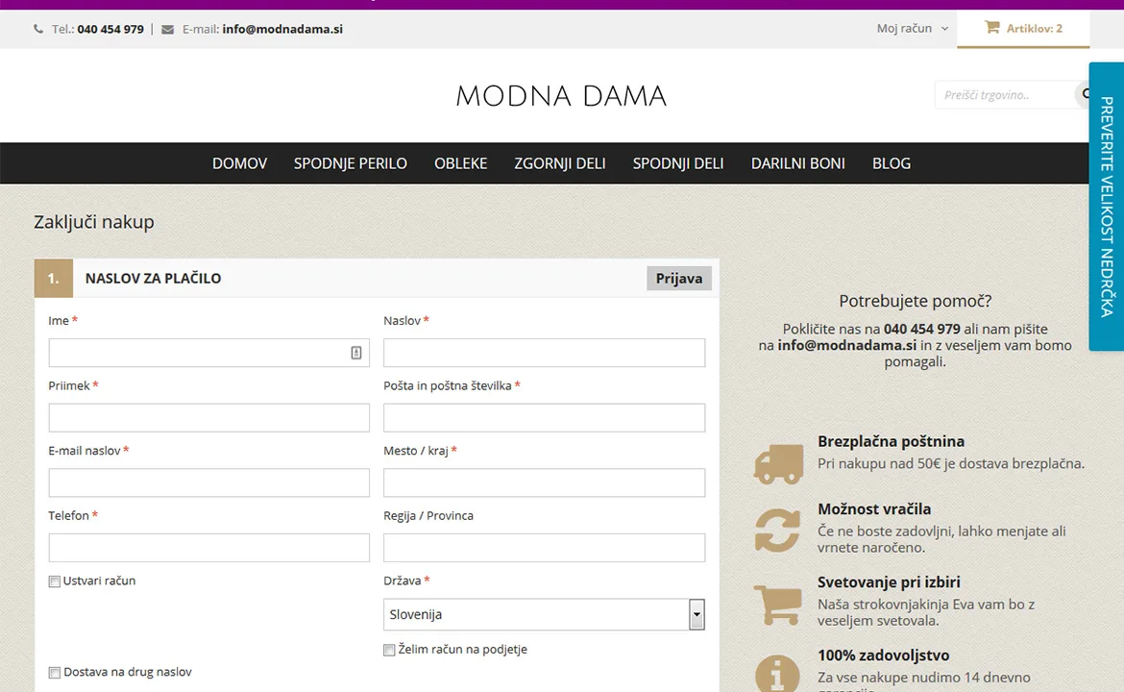Focus the Naslov input field
1124x692 pixels.
[x=544, y=353]
